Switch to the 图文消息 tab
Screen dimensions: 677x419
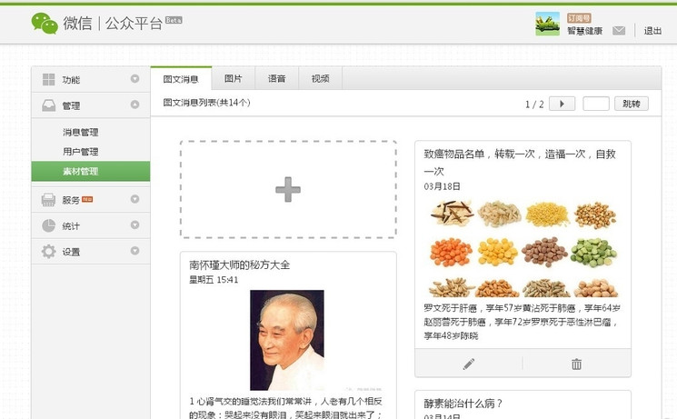pyautogui.click(x=181, y=78)
